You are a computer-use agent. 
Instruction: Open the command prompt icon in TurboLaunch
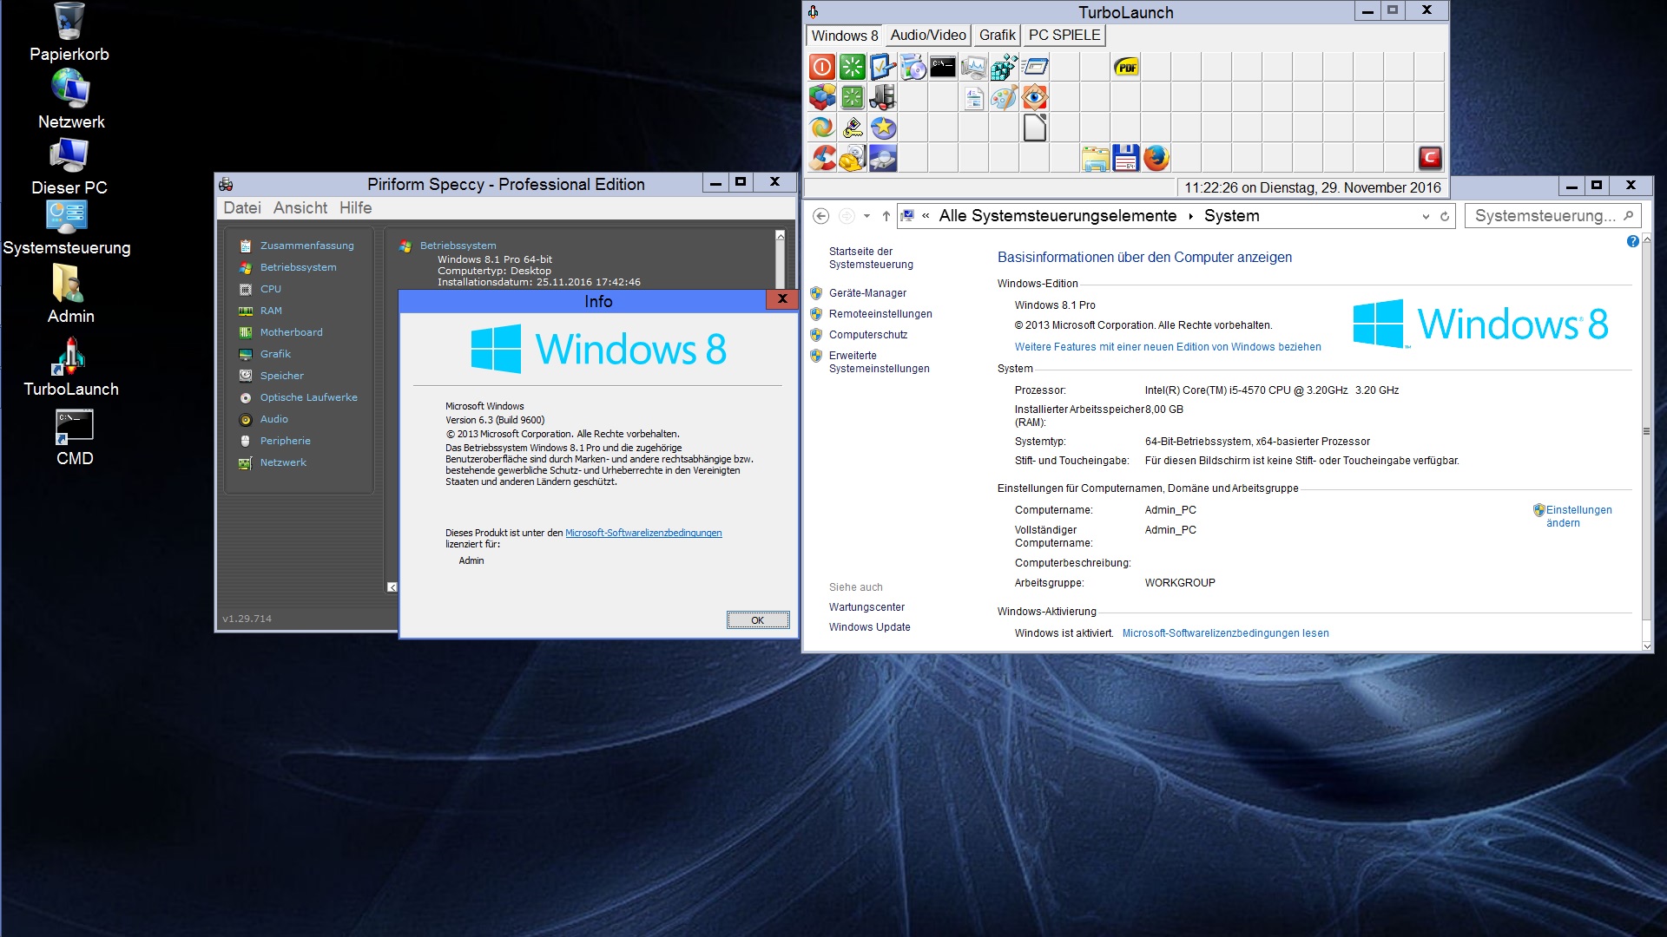(x=943, y=67)
